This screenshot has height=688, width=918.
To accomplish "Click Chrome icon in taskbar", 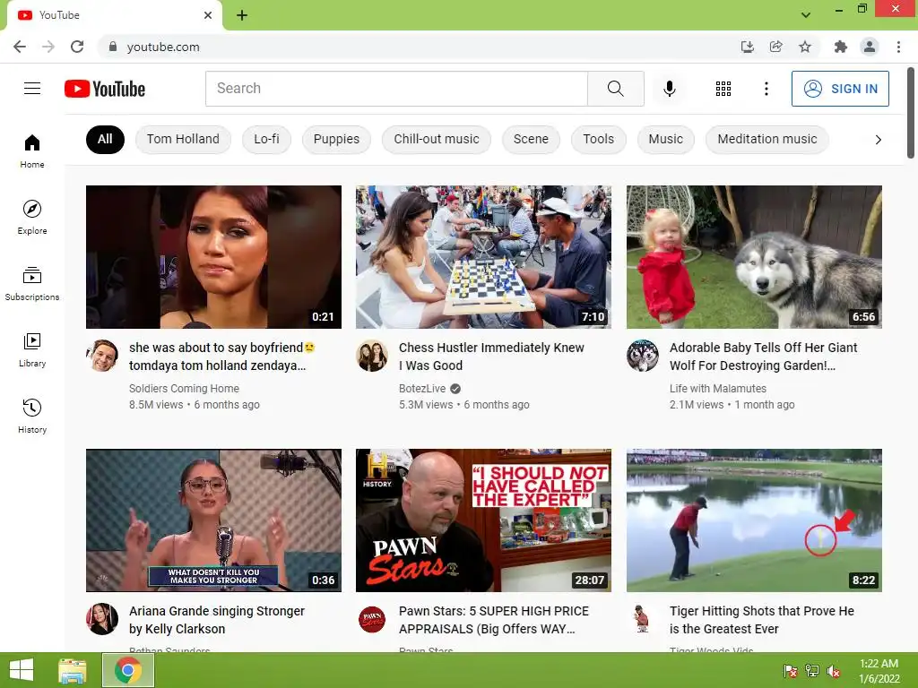I will click(x=128, y=670).
